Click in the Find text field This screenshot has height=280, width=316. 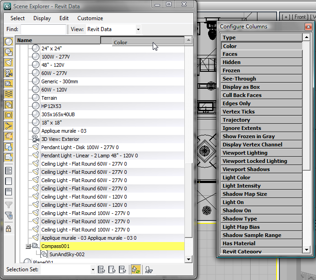point(43,29)
